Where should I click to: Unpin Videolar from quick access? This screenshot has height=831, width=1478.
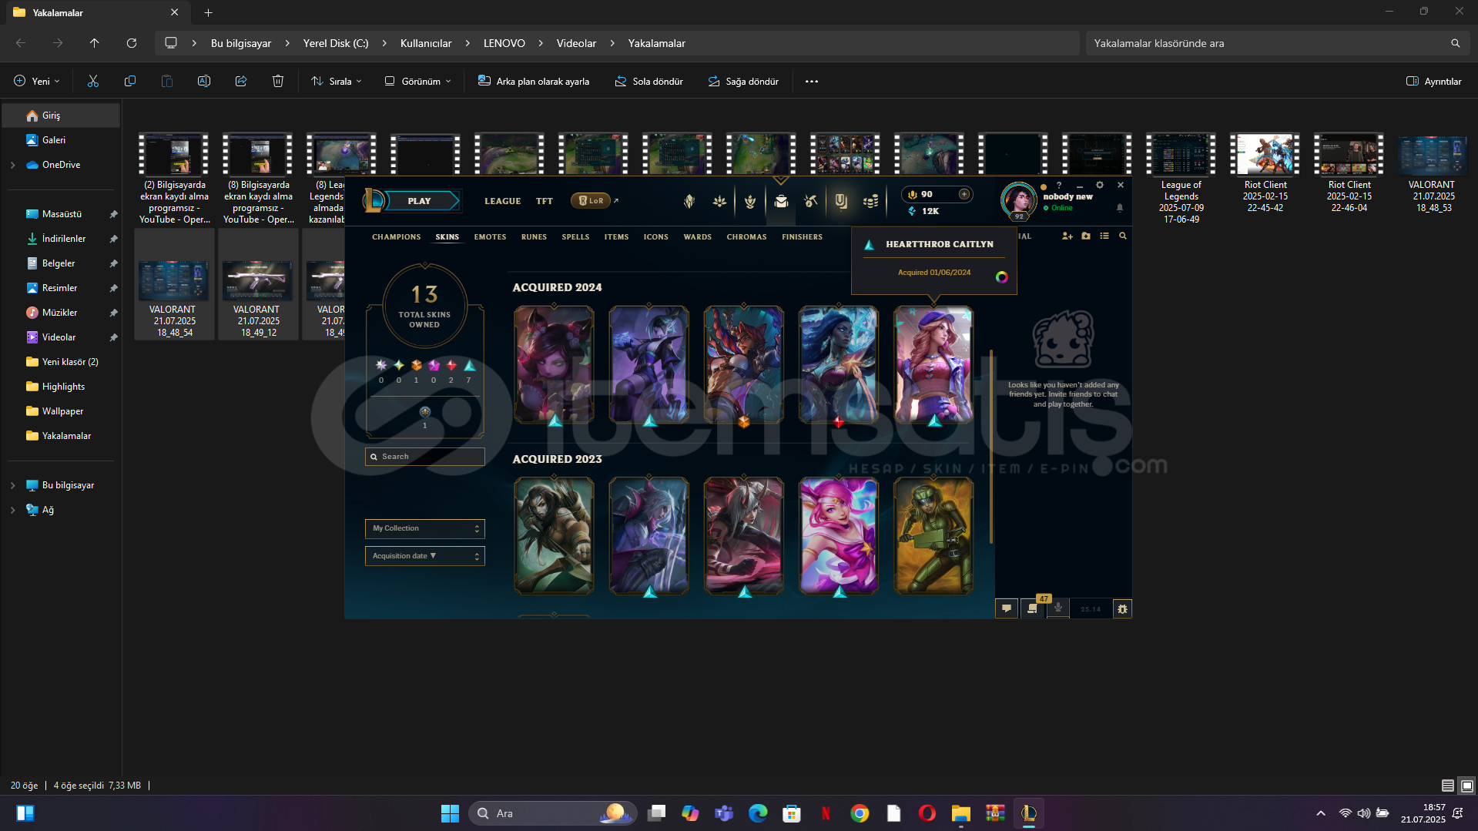click(x=113, y=337)
